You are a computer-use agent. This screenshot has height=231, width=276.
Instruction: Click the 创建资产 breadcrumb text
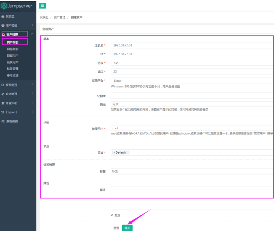(x=77, y=18)
